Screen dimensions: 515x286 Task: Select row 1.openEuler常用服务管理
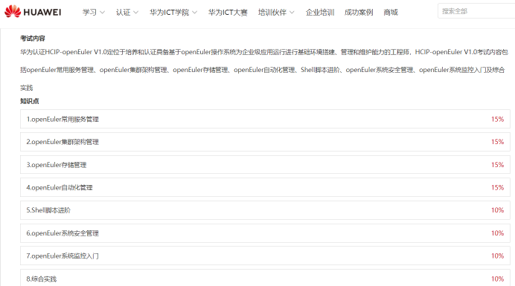tap(265, 119)
